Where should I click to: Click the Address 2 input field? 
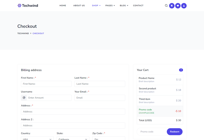click(x=73, y=125)
